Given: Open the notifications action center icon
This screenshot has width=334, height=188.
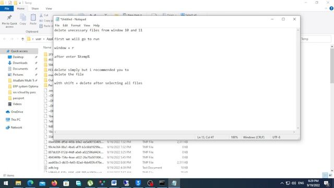Looking at the screenshot, I should coord(327,183).
